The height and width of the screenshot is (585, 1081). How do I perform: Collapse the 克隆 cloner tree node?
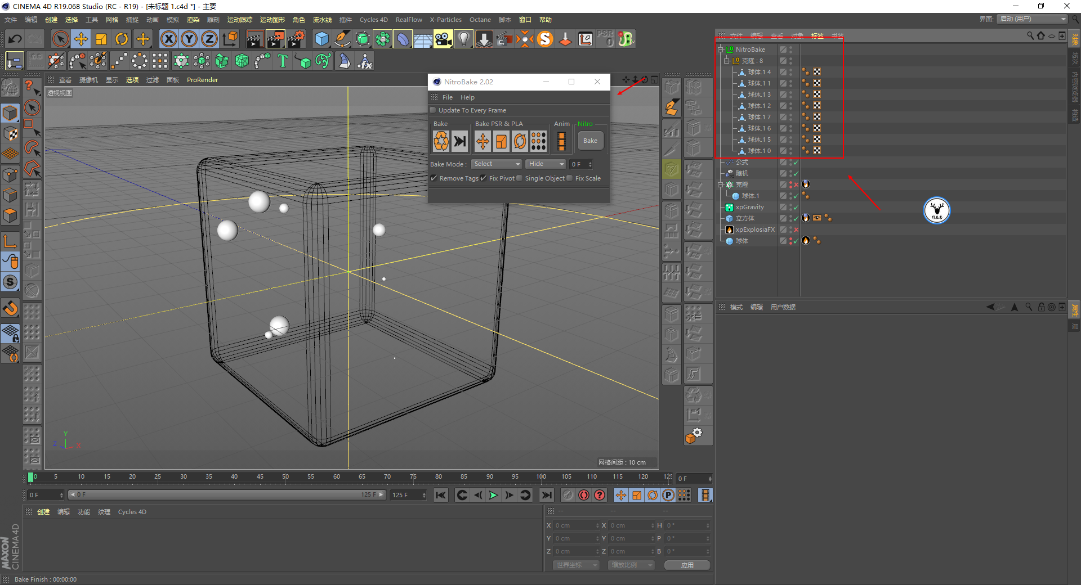tap(720, 184)
